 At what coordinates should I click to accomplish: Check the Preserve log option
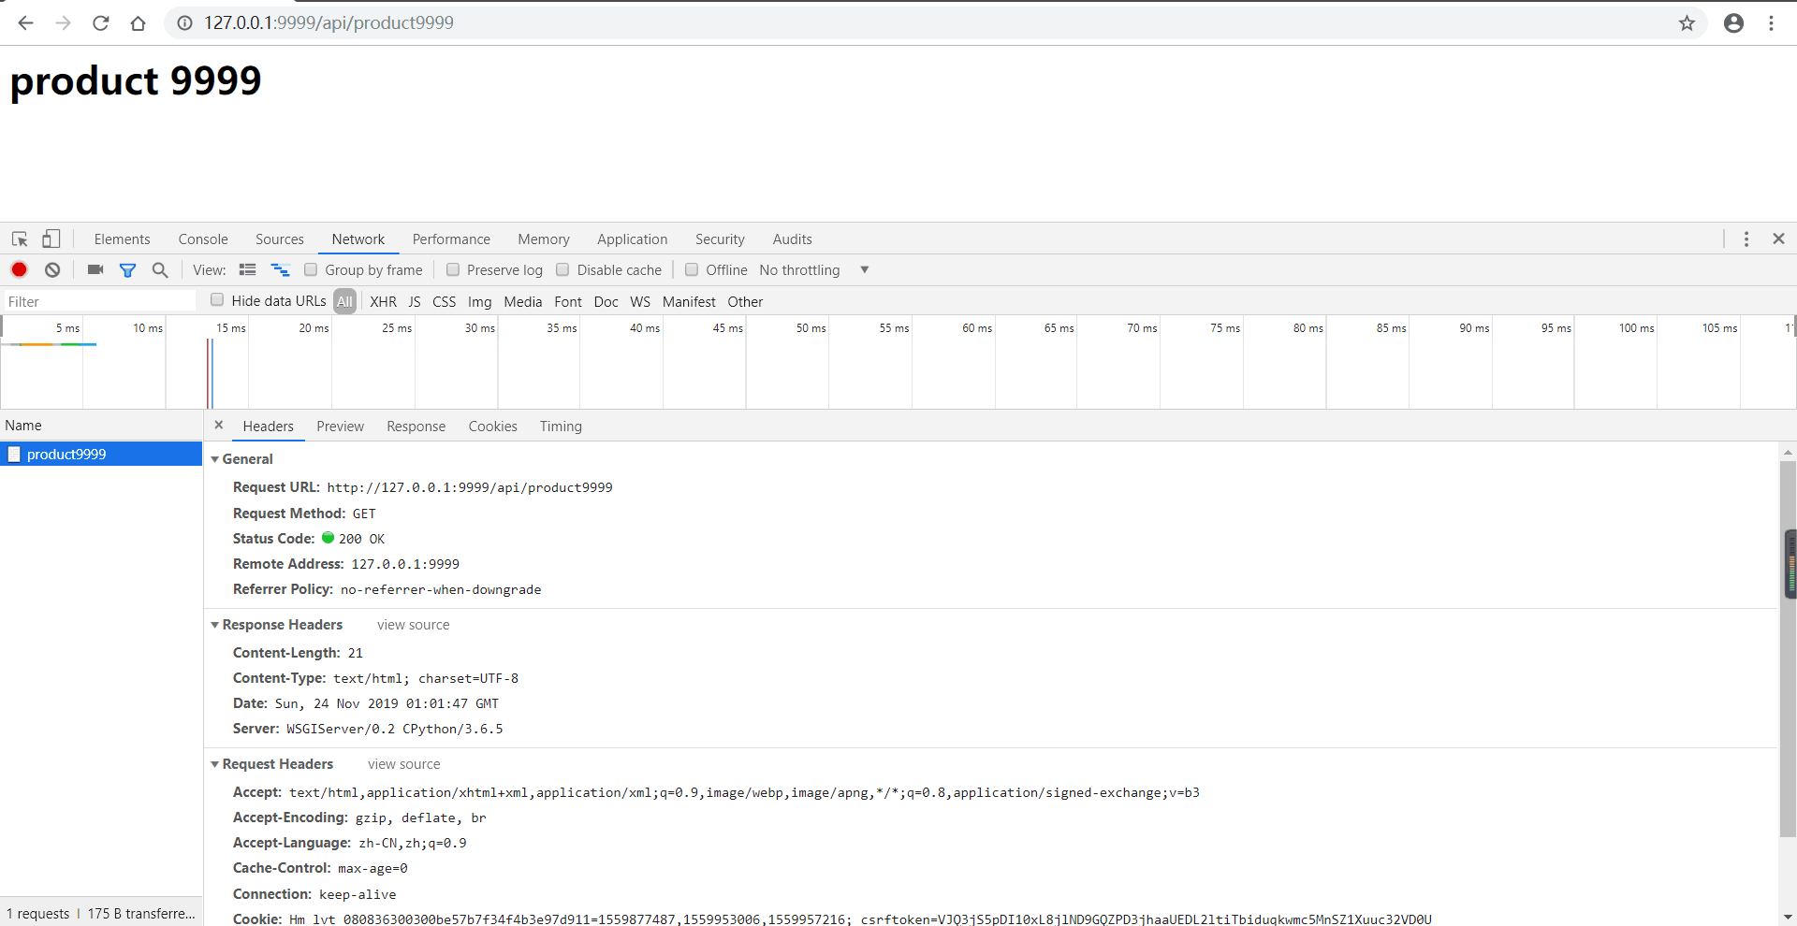click(x=453, y=269)
